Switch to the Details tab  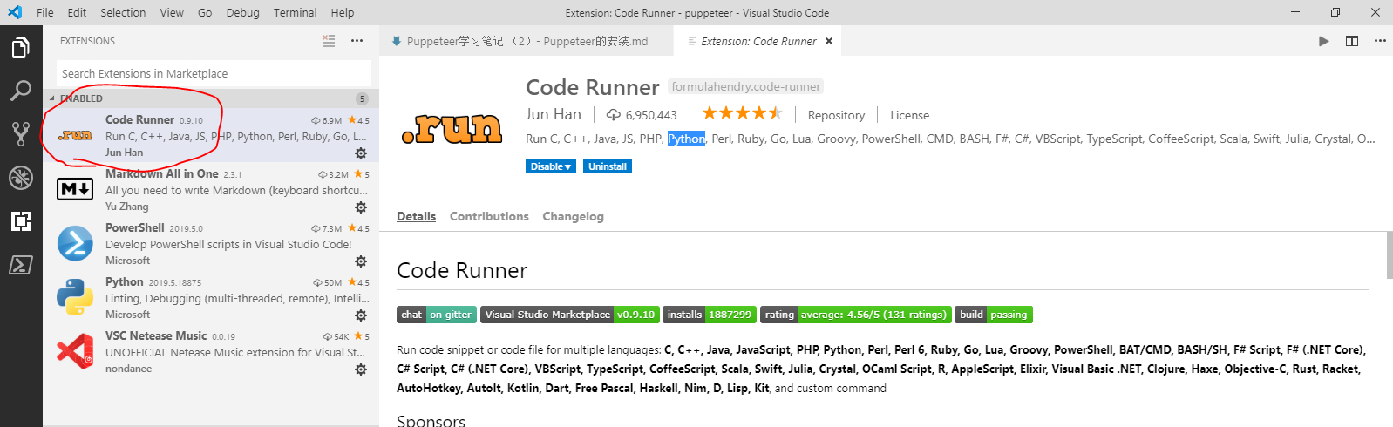point(416,216)
